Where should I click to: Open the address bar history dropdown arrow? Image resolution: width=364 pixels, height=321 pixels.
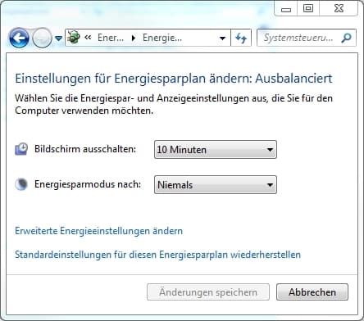click(223, 38)
